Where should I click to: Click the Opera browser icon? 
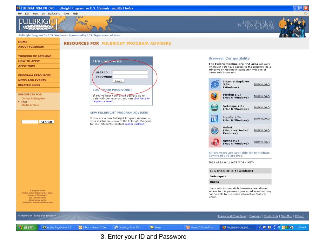click(x=215, y=142)
